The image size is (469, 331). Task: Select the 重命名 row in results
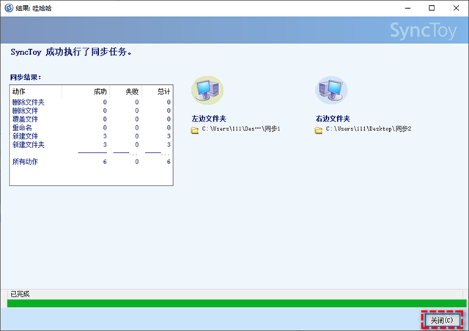coord(23,127)
